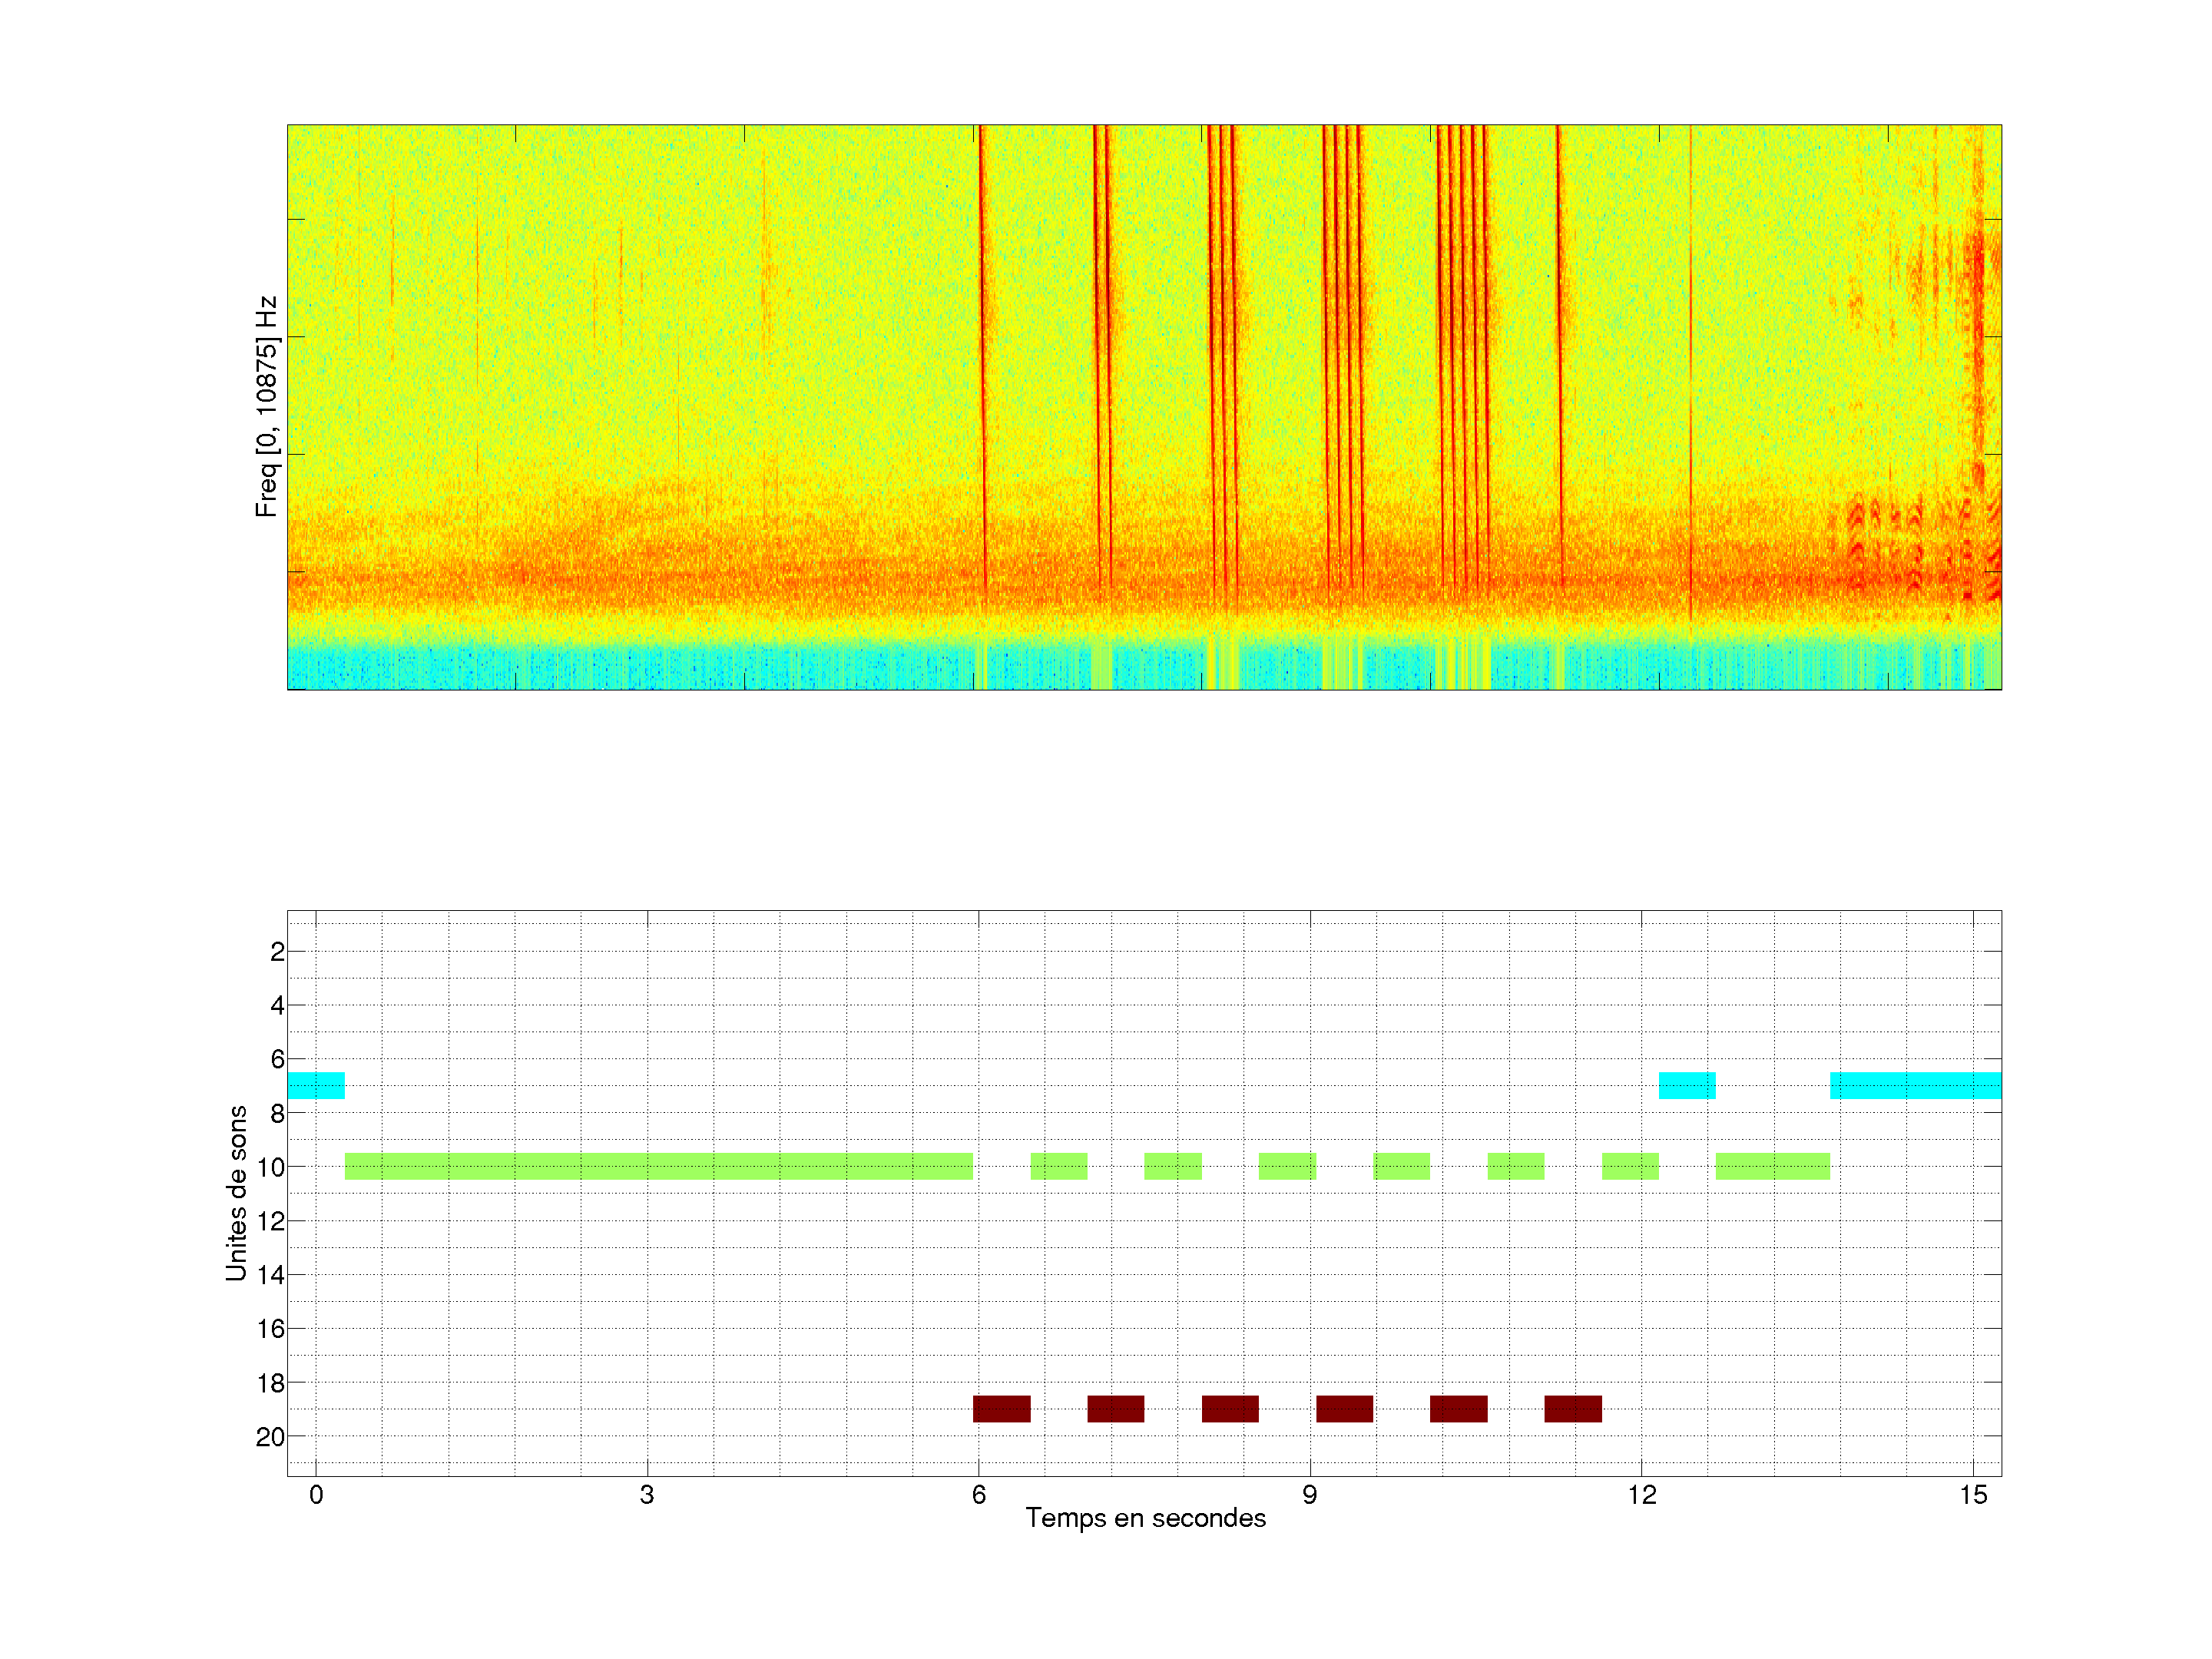Click the y-axis tick label 20
The image size is (2212, 1659).
point(270,1437)
